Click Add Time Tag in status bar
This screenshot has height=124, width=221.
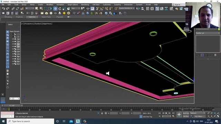147,117
